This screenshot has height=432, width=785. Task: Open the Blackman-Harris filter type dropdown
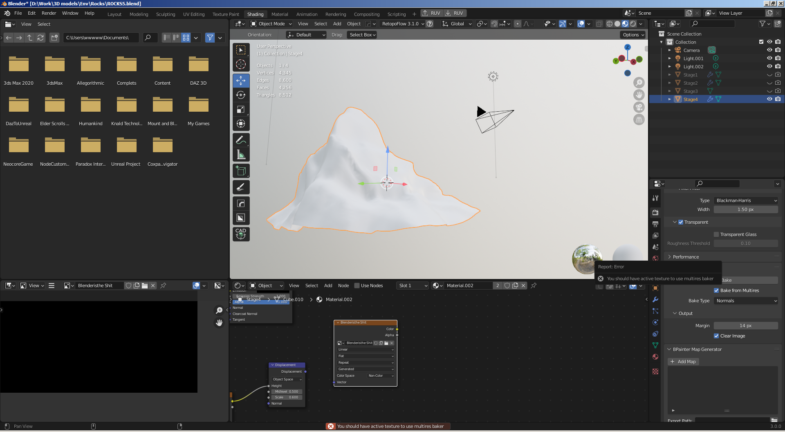(x=746, y=200)
